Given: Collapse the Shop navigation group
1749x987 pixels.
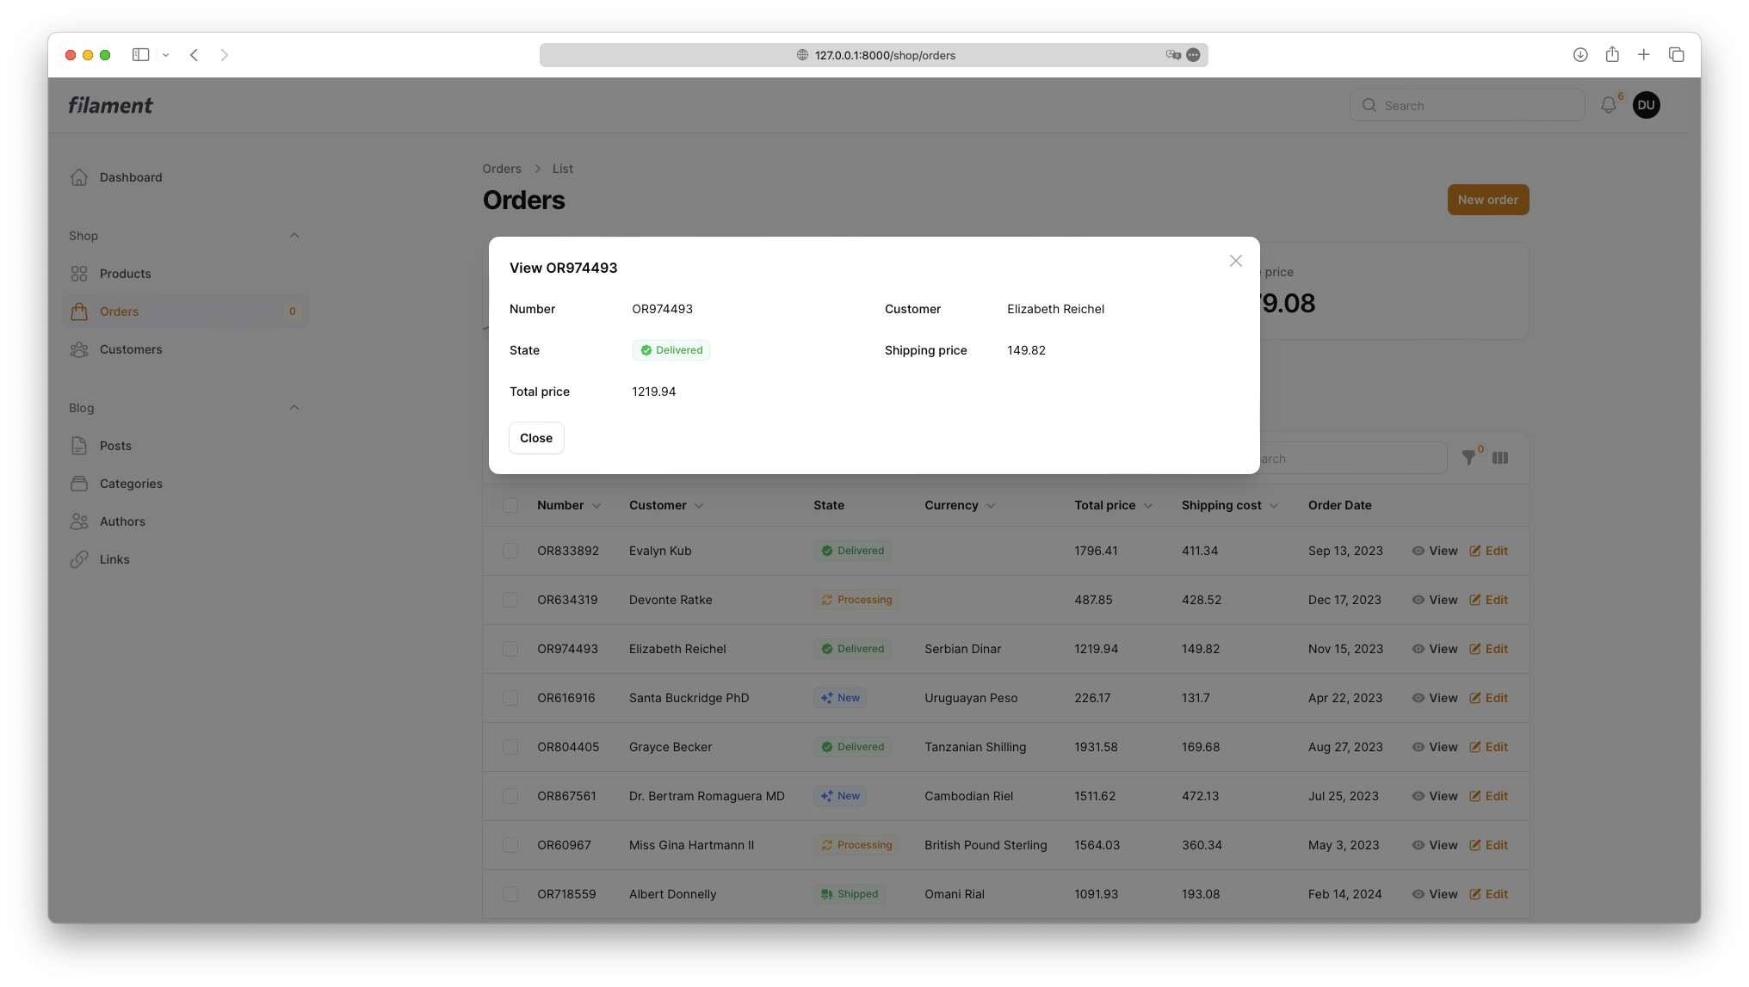Looking at the screenshot, I should pyautogui.click(x=294, y=236).
